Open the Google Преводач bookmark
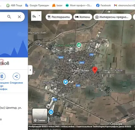This screenshot has width=135, height=130. 37,6
